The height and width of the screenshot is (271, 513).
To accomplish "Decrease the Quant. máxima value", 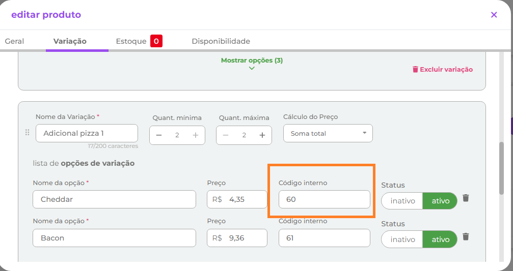I will [226, 135].
